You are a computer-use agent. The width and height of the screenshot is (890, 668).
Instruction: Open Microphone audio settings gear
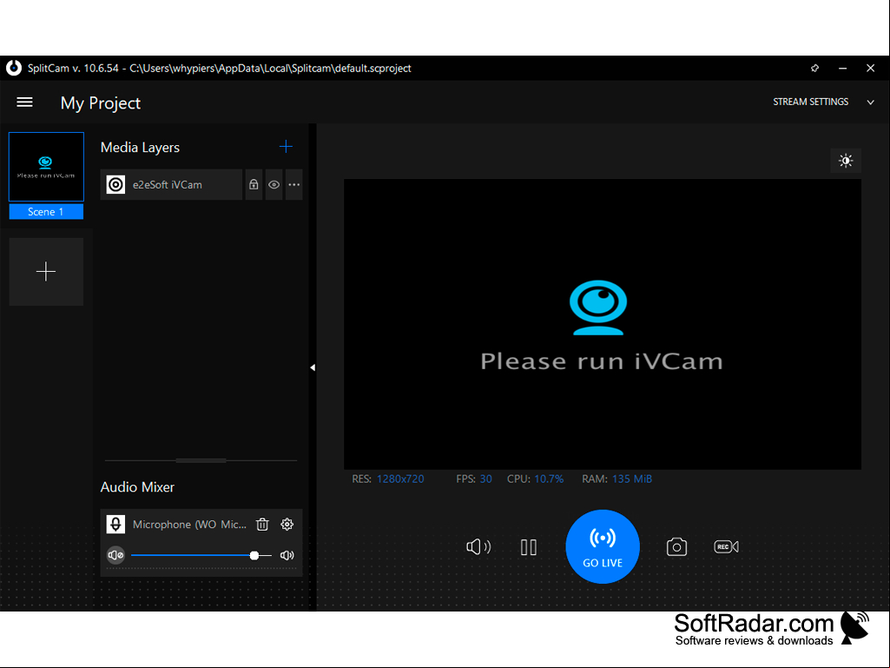[287, 525]
